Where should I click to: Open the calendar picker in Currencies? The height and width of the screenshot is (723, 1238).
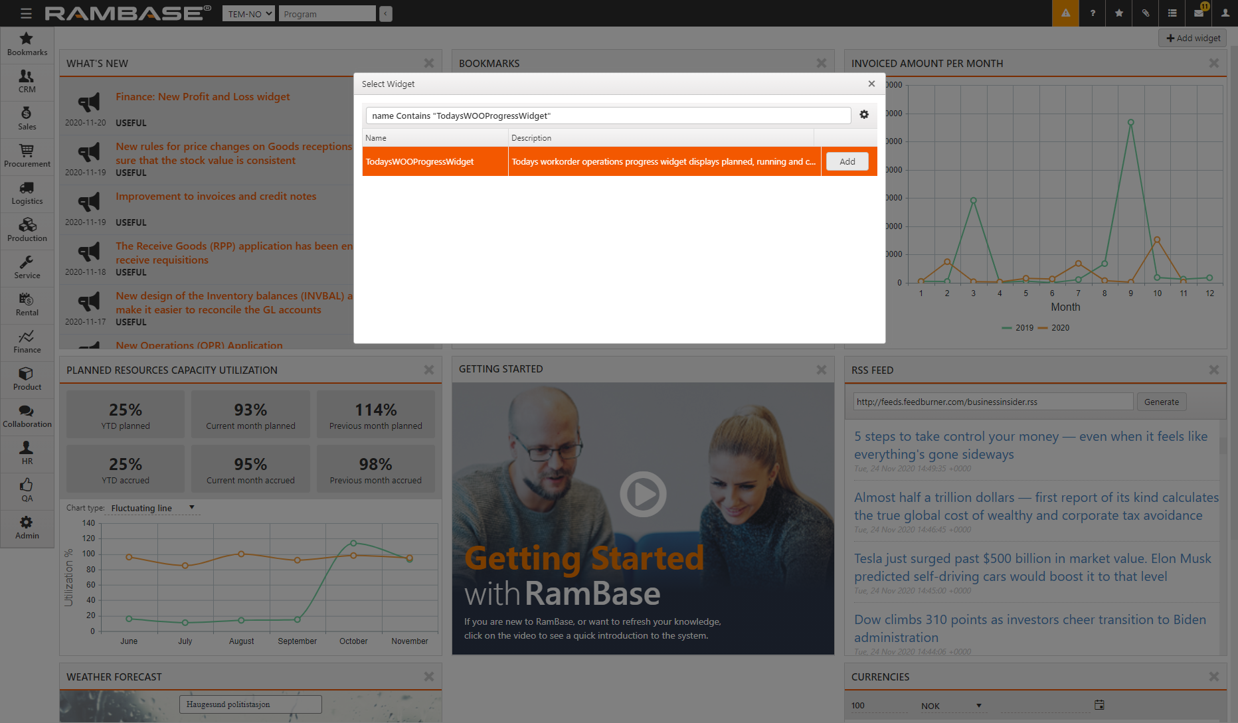point(1099,705)
